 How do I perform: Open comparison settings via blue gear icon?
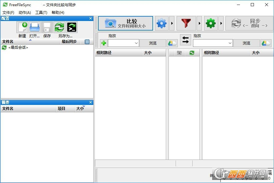pyautogui.click(x=161, y=23)
